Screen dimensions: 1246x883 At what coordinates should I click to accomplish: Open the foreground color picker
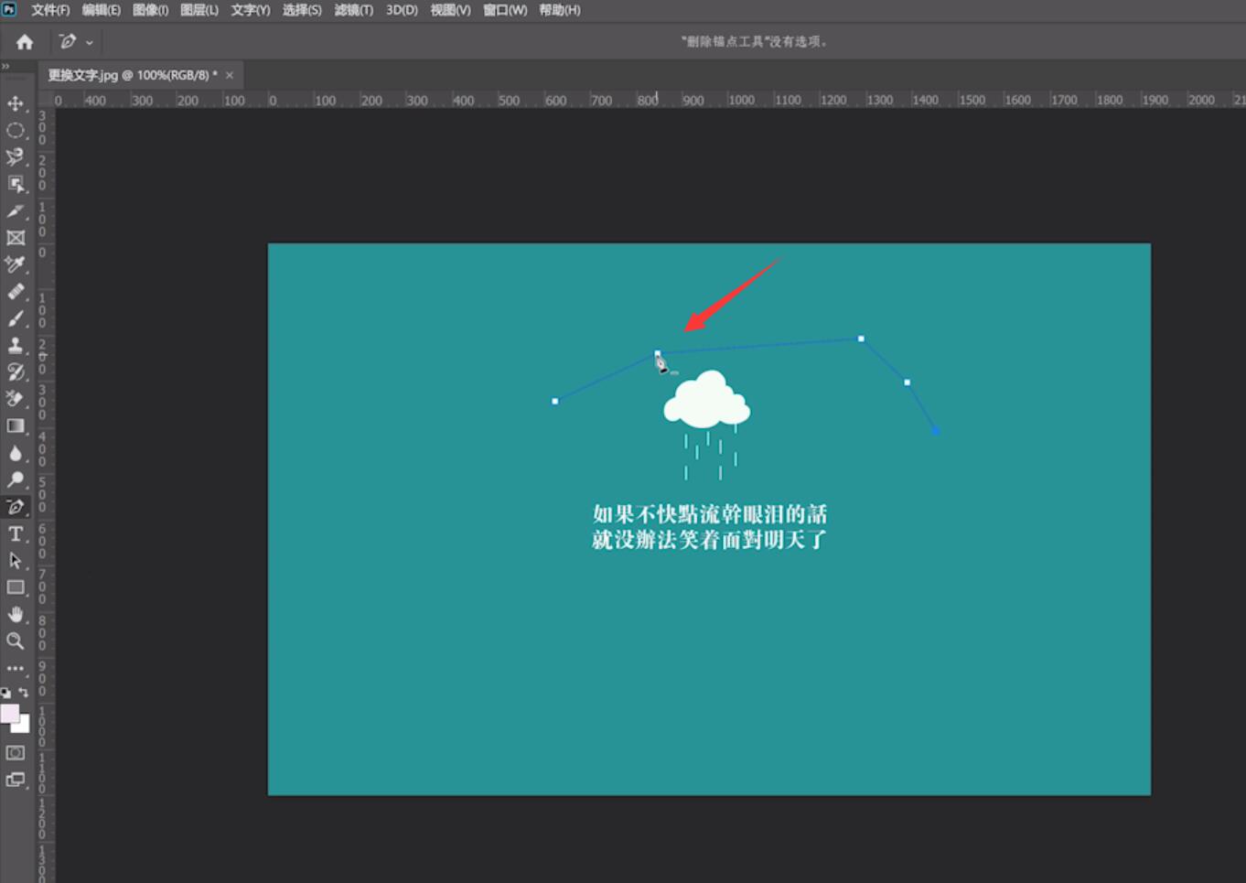(x=9, y=714)
